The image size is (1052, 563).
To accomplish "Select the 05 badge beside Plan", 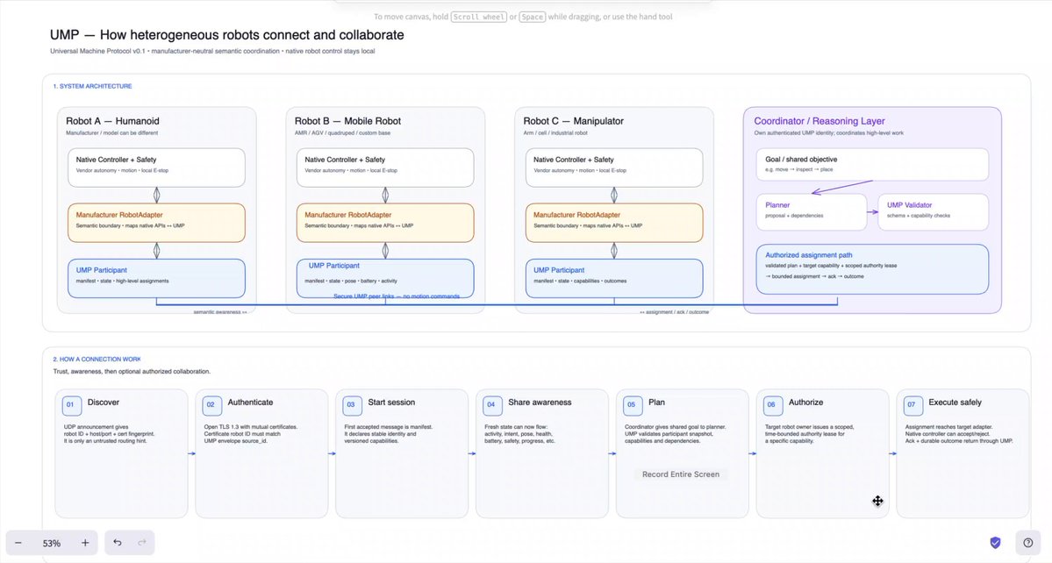I will tap(632, 405).
